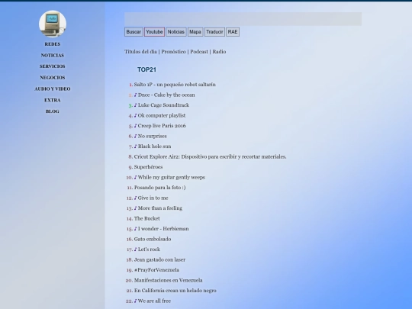412x309 pixels.
Task: Open the SERVICIOS sidebar menu
Action: coord(53,66)
